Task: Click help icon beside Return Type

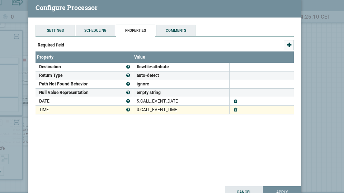Action: [x=128, y=75]
